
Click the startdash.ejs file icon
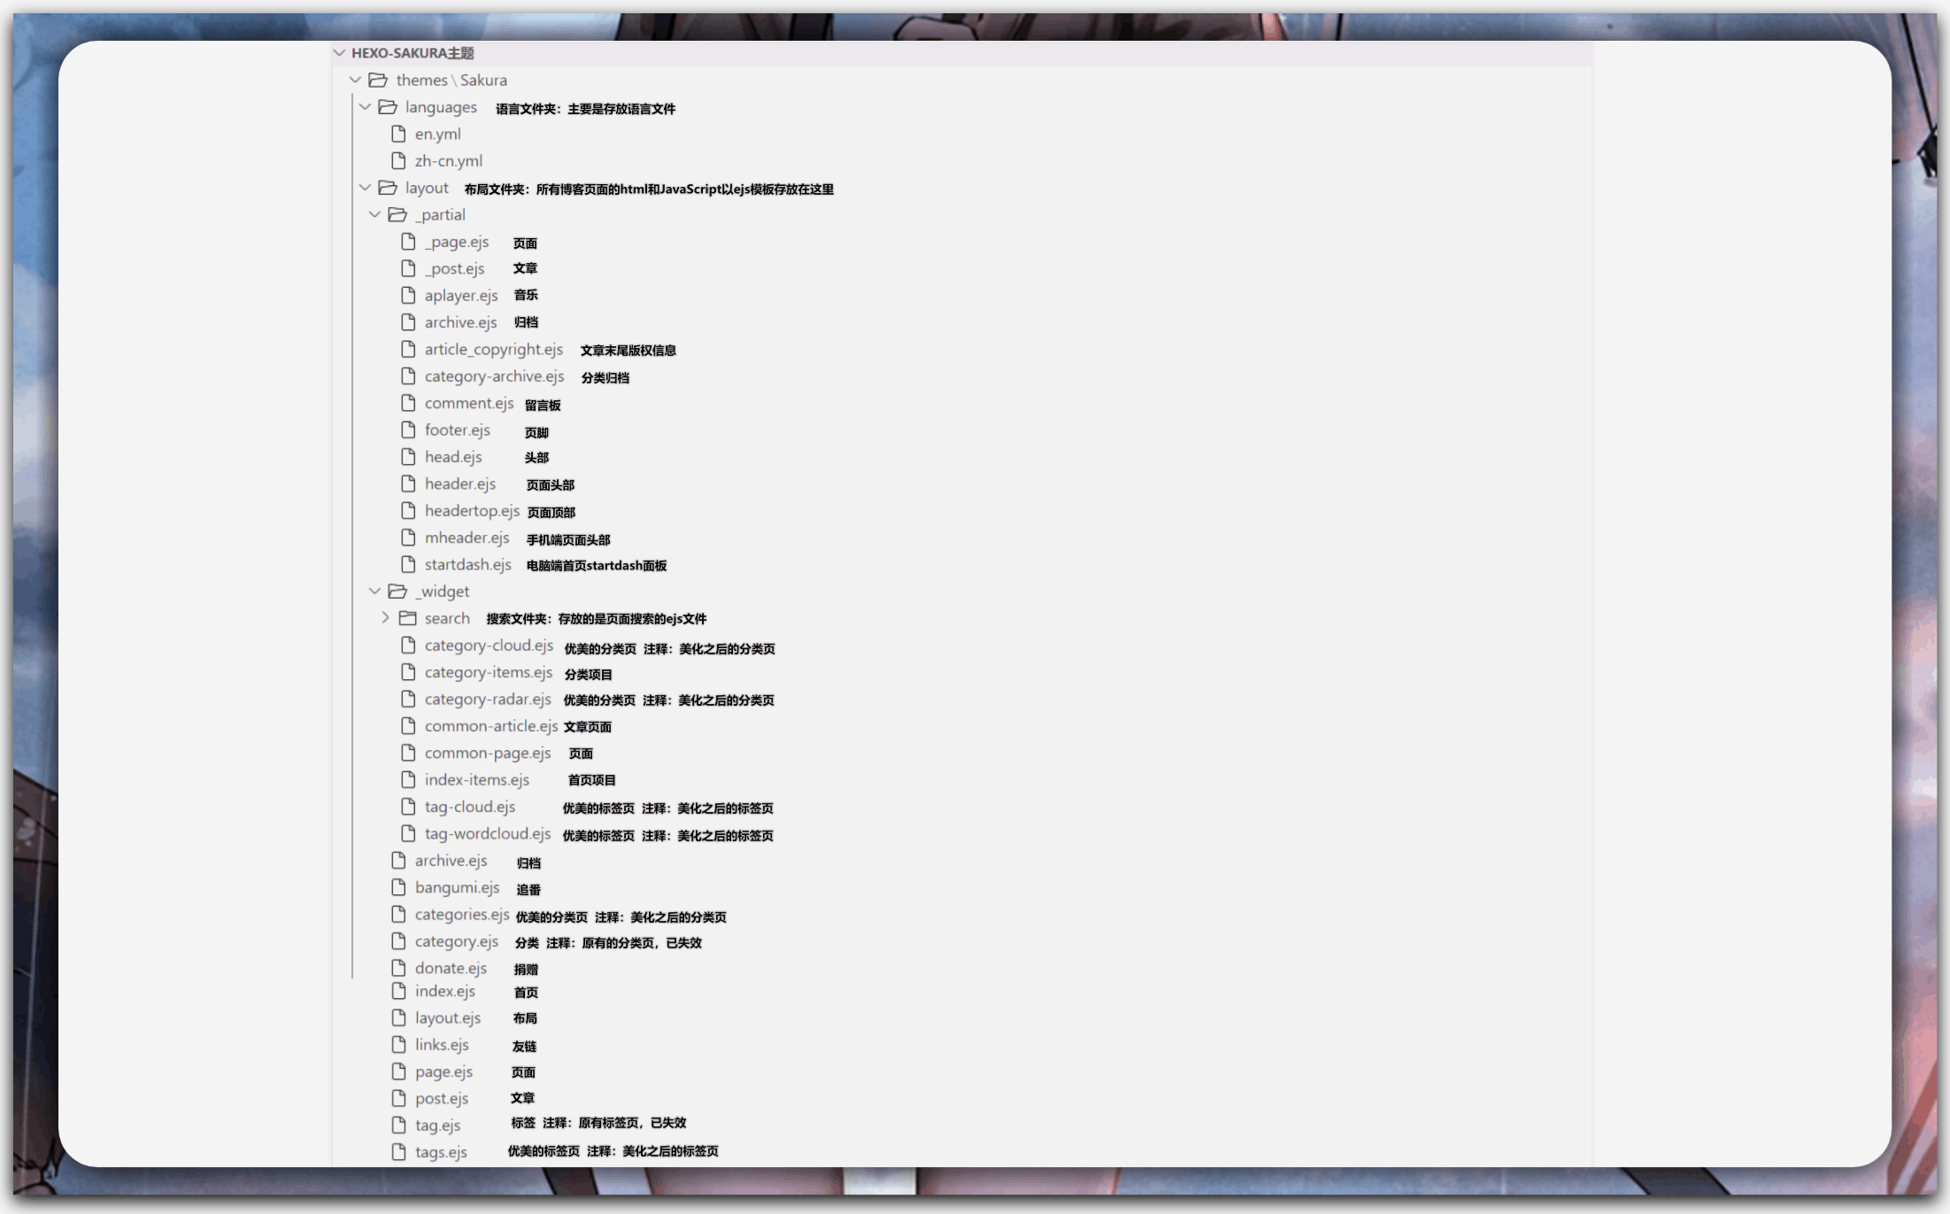[408, 564]
